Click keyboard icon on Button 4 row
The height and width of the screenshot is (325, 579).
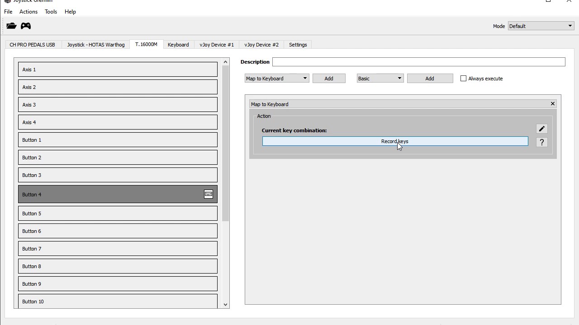click(x=209, y=194)
